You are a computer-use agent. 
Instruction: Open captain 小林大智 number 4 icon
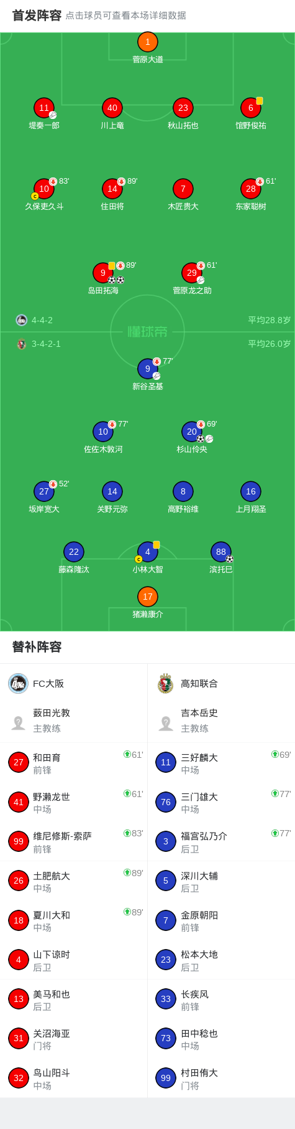[148, 552]
